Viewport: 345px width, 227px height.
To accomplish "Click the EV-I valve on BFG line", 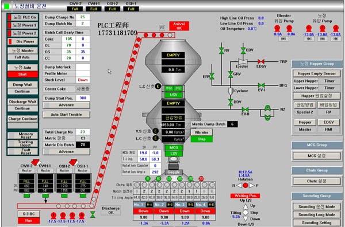I will (x=261, y=85).
